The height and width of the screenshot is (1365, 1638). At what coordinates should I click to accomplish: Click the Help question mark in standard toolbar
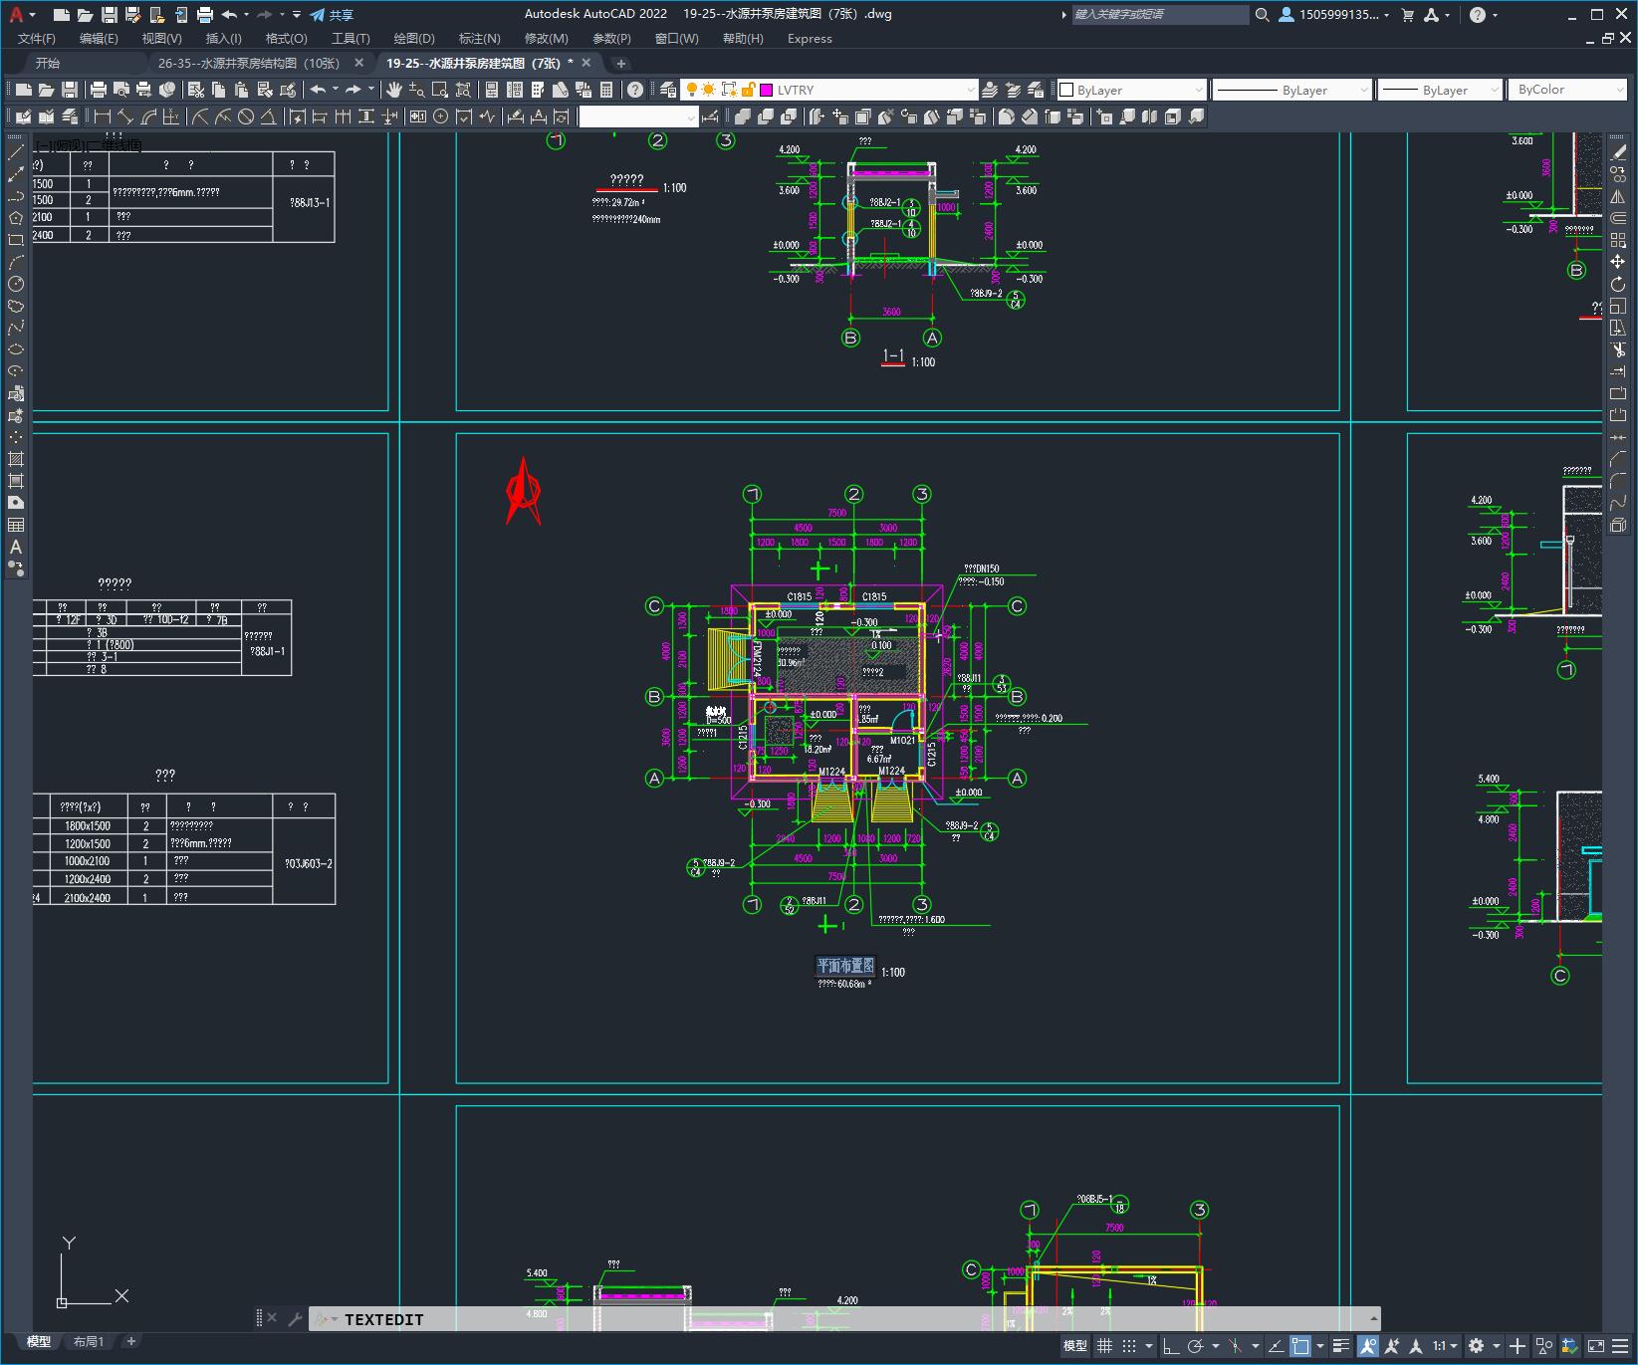635,90
